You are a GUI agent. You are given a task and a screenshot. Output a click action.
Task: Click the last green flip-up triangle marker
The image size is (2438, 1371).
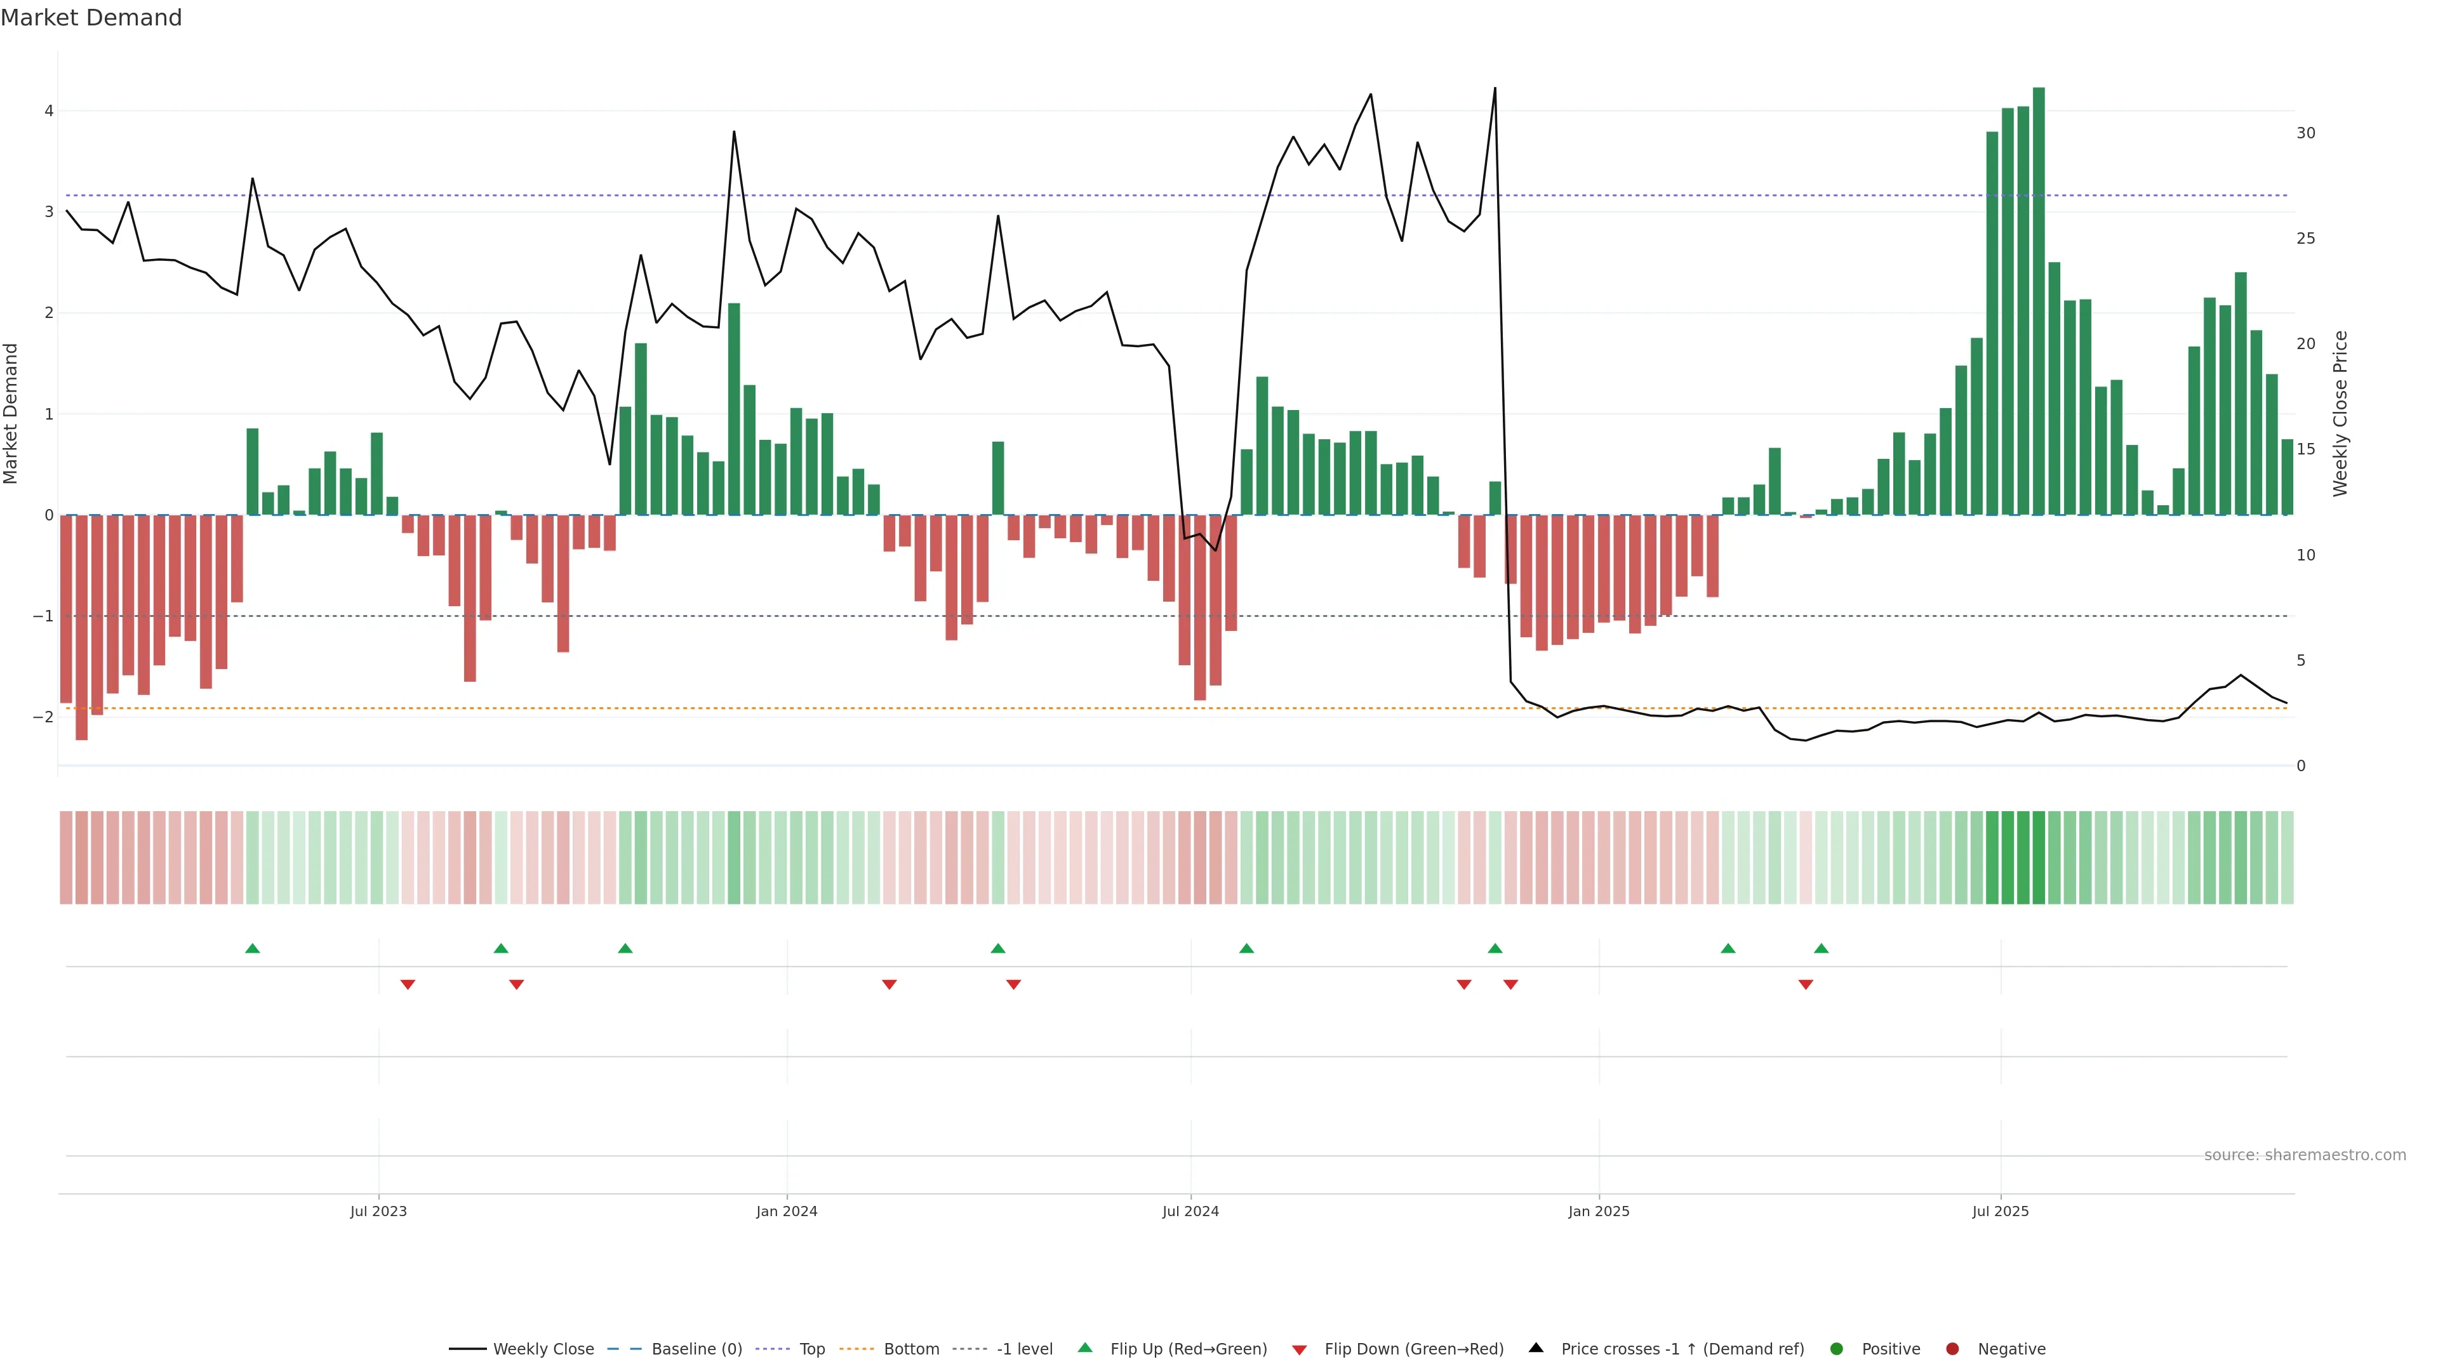coord(1821,948)
